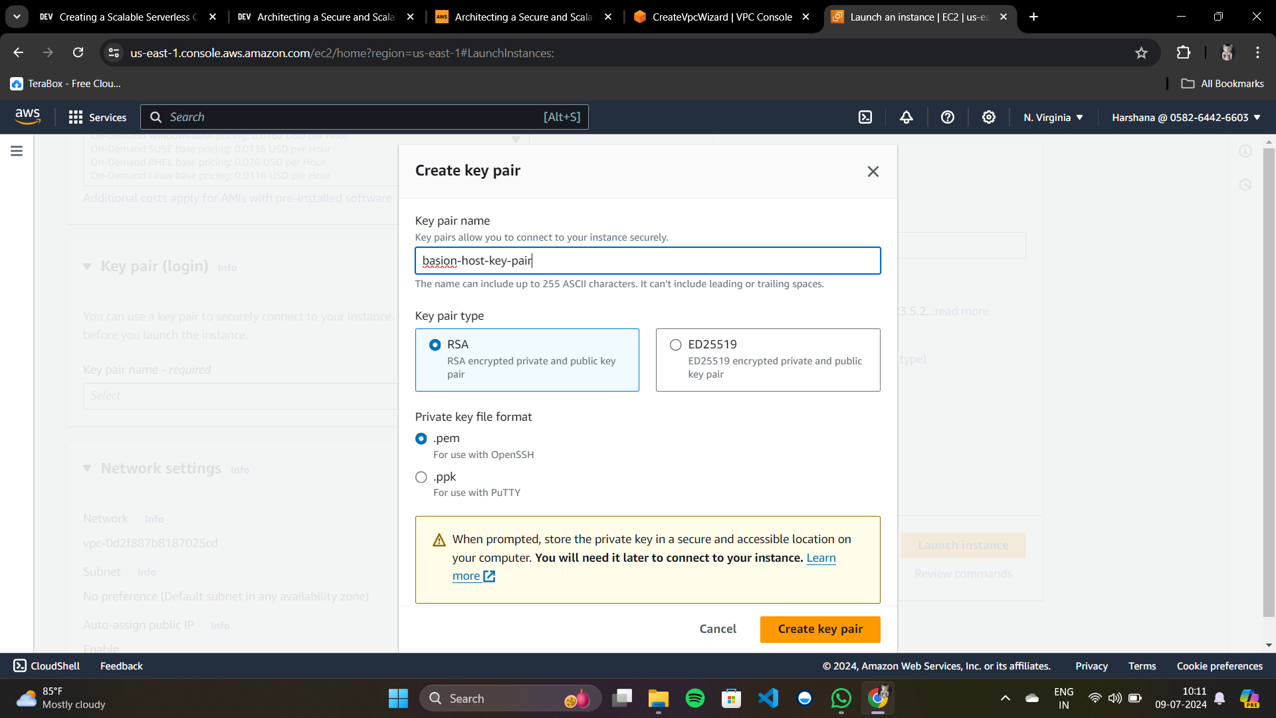Click the Key pair name input field
The image size is (1276, 718).
point(647,261)
